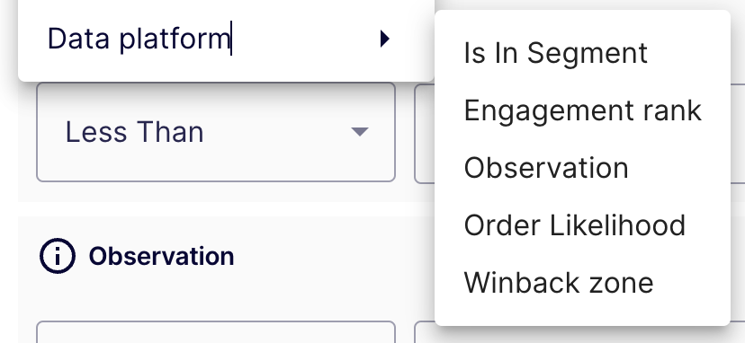The image size is (745, 343).
Task: Click the Data platform menu text
Action: (x=139, y=39)
